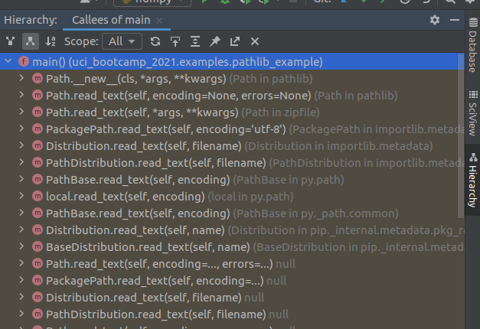
Task: Open the Scope dropdown set to All
Action: pyautogui.click(x=124, y=41)
